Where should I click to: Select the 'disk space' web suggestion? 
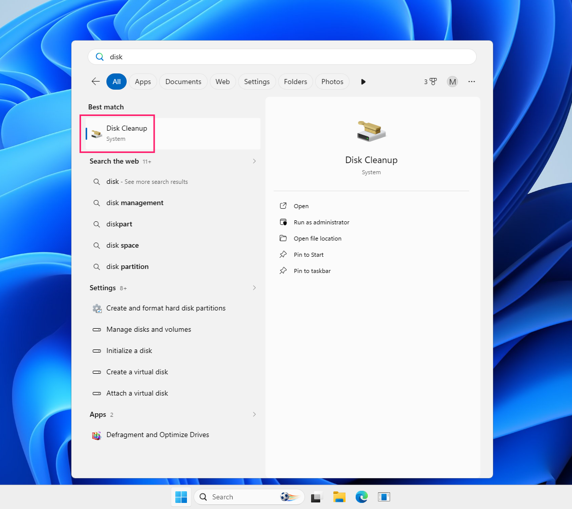pos(173,246)
